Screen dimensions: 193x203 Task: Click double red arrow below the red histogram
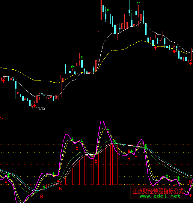[x=96, y=162]
